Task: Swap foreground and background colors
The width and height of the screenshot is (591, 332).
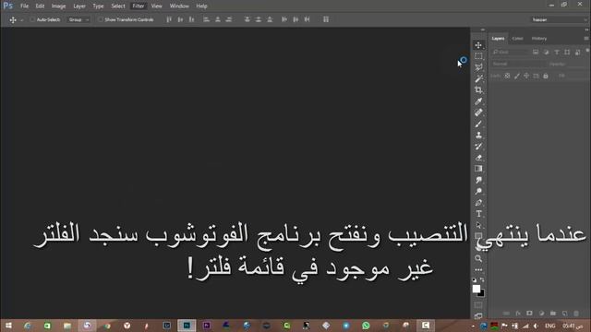Action: (482, 280)
